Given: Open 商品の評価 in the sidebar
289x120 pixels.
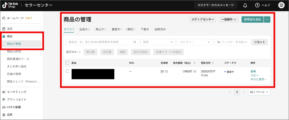Looking at the screenshot, I should 14,52.
